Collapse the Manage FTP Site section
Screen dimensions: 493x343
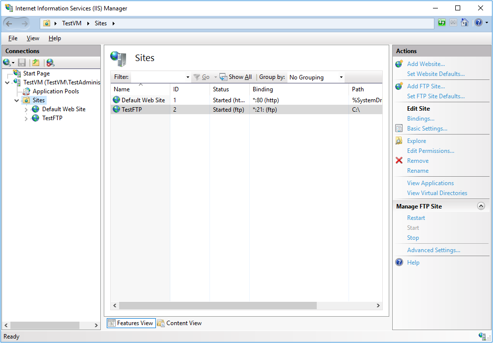tap(481, 206)
